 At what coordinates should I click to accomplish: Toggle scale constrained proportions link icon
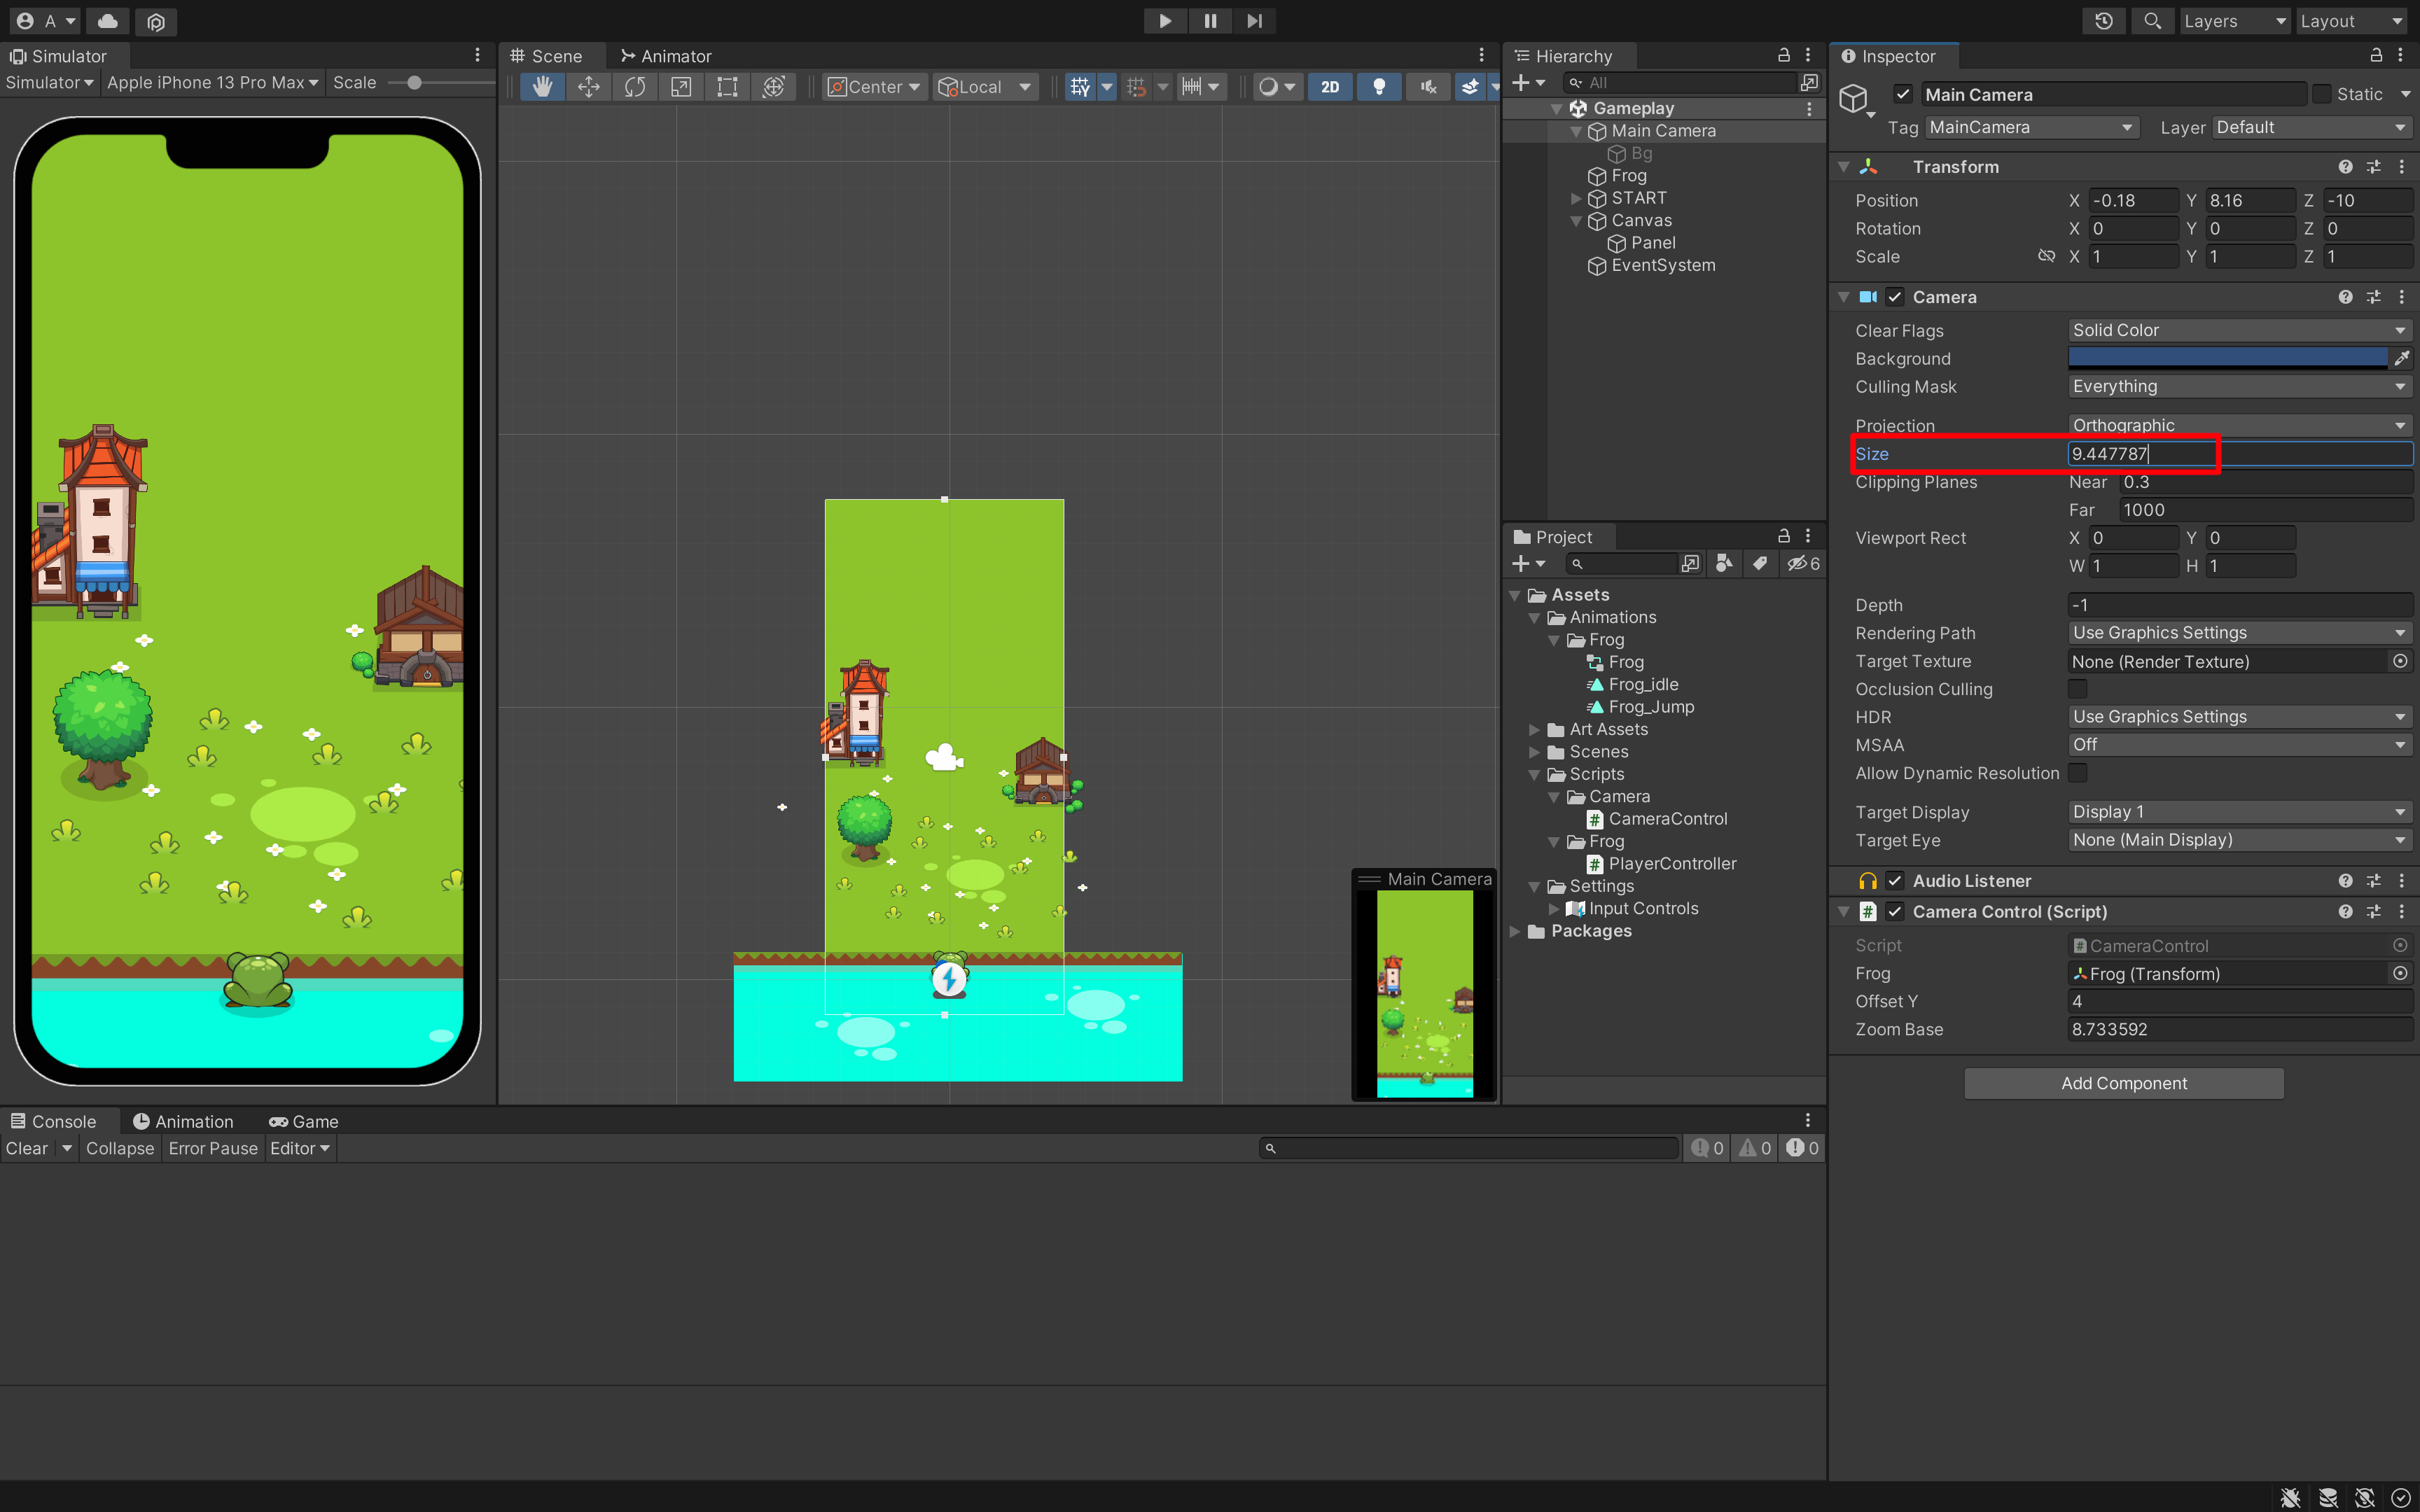(2046, 256)
